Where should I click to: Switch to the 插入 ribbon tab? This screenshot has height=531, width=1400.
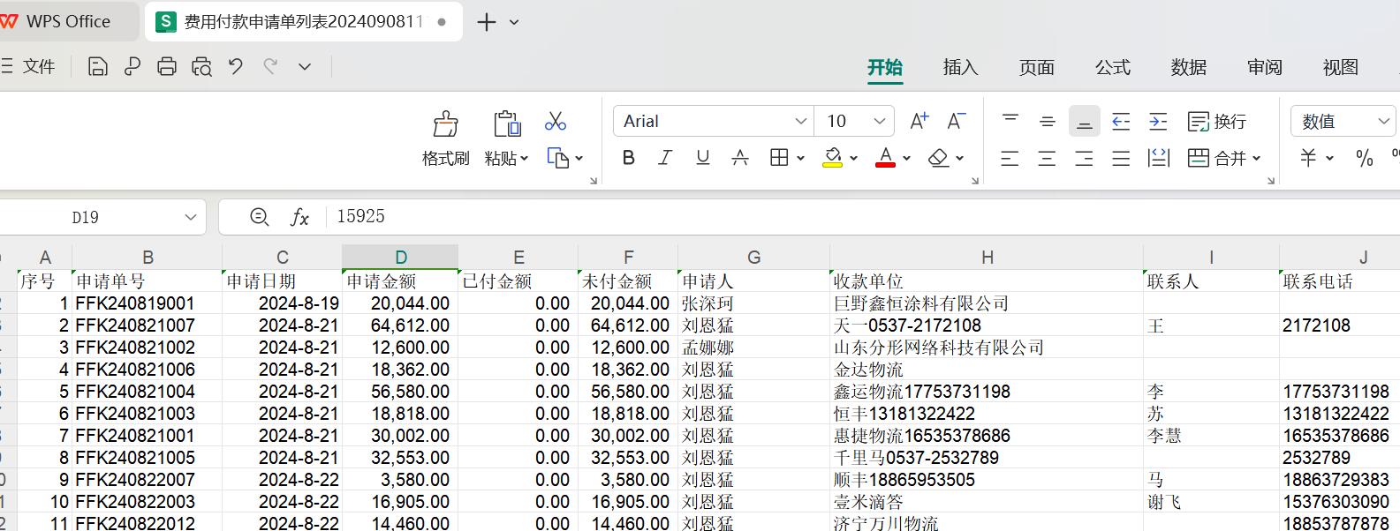[960, 68]
